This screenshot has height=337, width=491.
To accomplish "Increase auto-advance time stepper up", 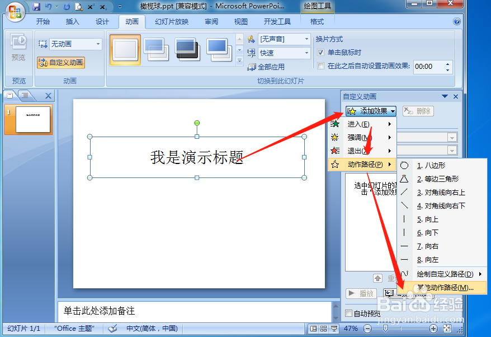I will (448, 64).
